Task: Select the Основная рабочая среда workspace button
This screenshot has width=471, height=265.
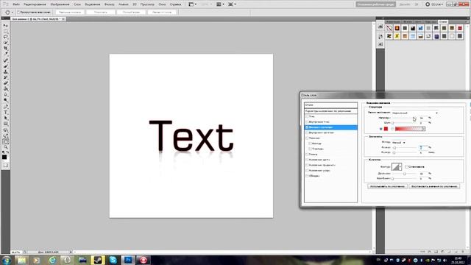Action: coord(376,4)
